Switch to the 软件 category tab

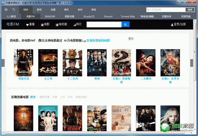(x=80, y=10)
